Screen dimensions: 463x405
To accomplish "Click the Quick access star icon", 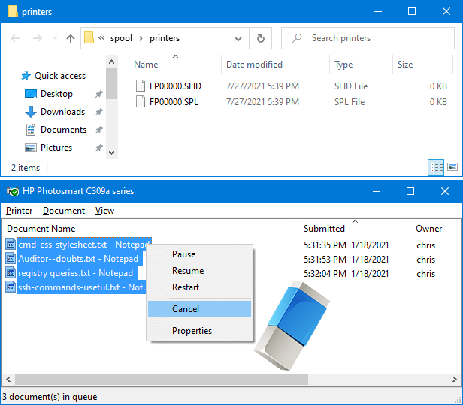I will [26, 76].
